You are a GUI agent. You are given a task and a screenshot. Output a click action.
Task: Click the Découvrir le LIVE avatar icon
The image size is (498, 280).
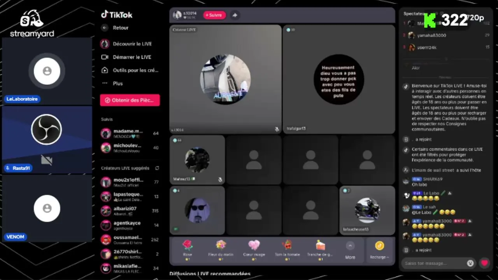(x=105, y=44)
